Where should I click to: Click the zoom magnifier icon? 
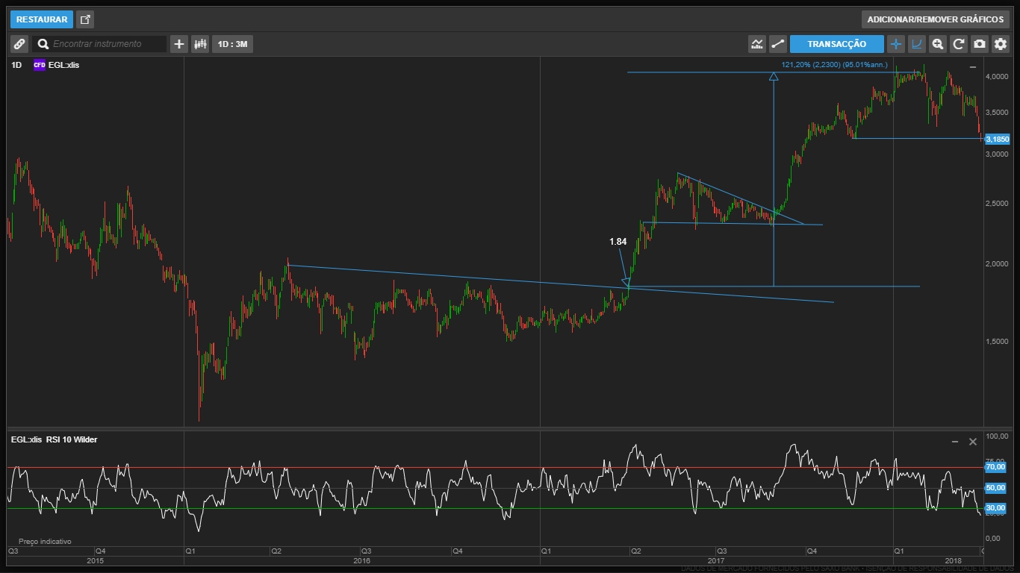click(938, 44)
